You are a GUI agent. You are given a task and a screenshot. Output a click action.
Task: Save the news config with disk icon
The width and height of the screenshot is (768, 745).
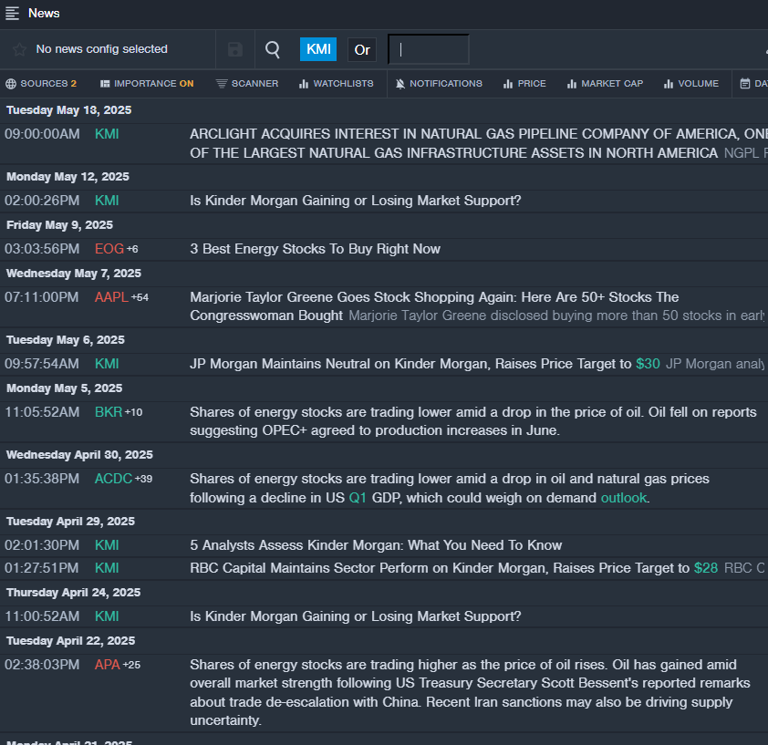click(235, 49)
